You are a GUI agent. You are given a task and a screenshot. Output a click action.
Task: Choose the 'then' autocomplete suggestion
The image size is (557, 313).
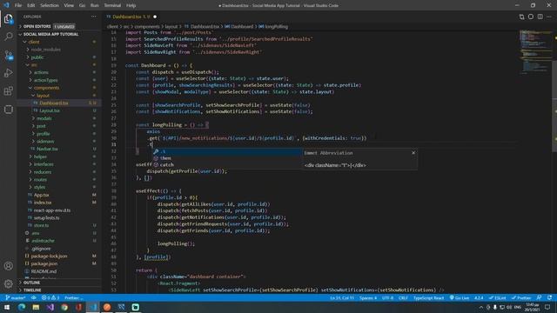tap(227, 158)
